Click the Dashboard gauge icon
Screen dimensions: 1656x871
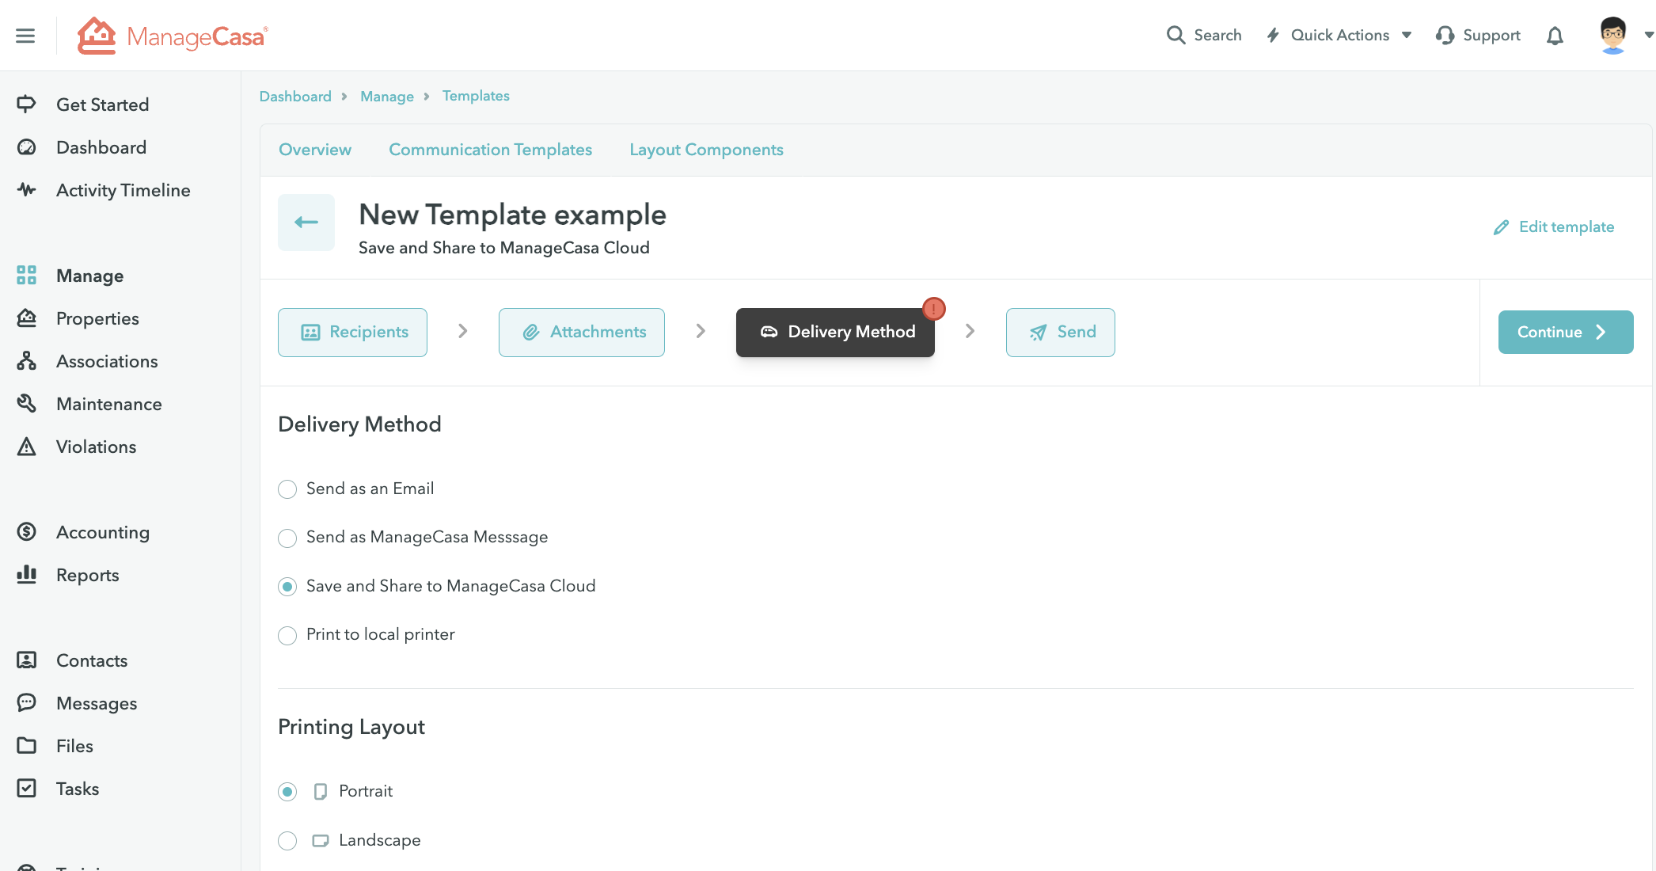(26, 147)
